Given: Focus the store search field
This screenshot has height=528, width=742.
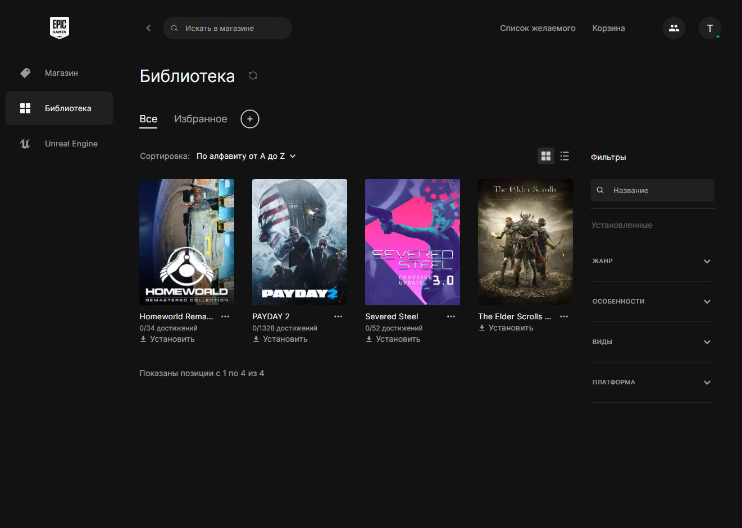Looking at the screenshot, I should click(x=227, y=28).
